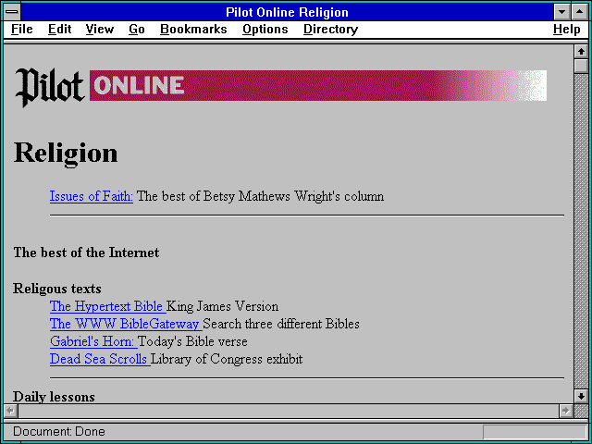Open the Options menu
The image size is (592, 444).
(265, 30)
